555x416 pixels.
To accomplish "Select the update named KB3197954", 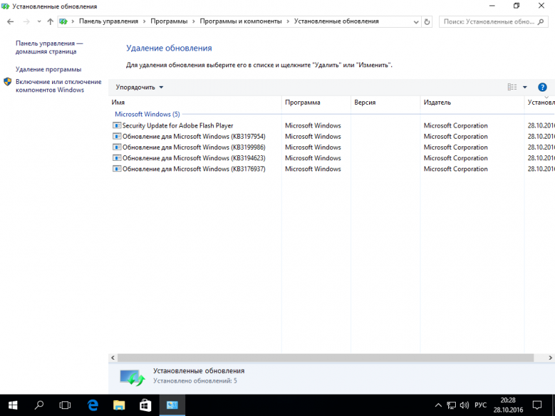I will tap(194, 137).
